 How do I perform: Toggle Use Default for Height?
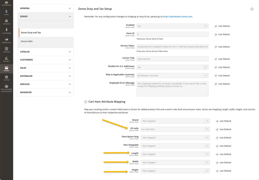pyautogui.click(x=217, y=171)
